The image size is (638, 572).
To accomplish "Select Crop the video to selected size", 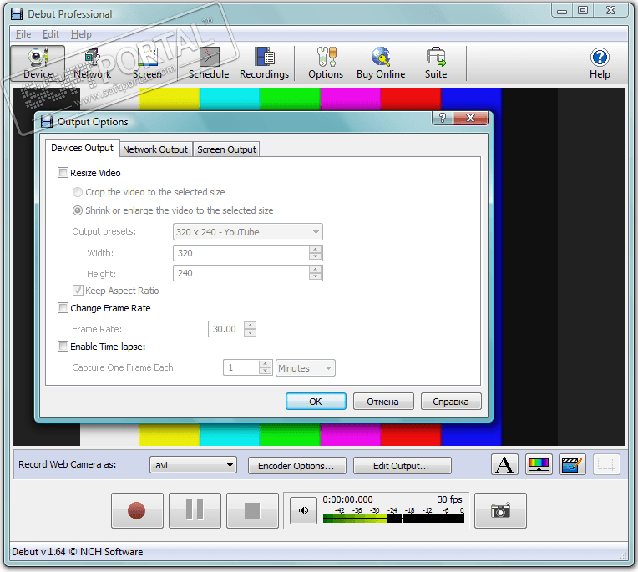I will (78, 192).
